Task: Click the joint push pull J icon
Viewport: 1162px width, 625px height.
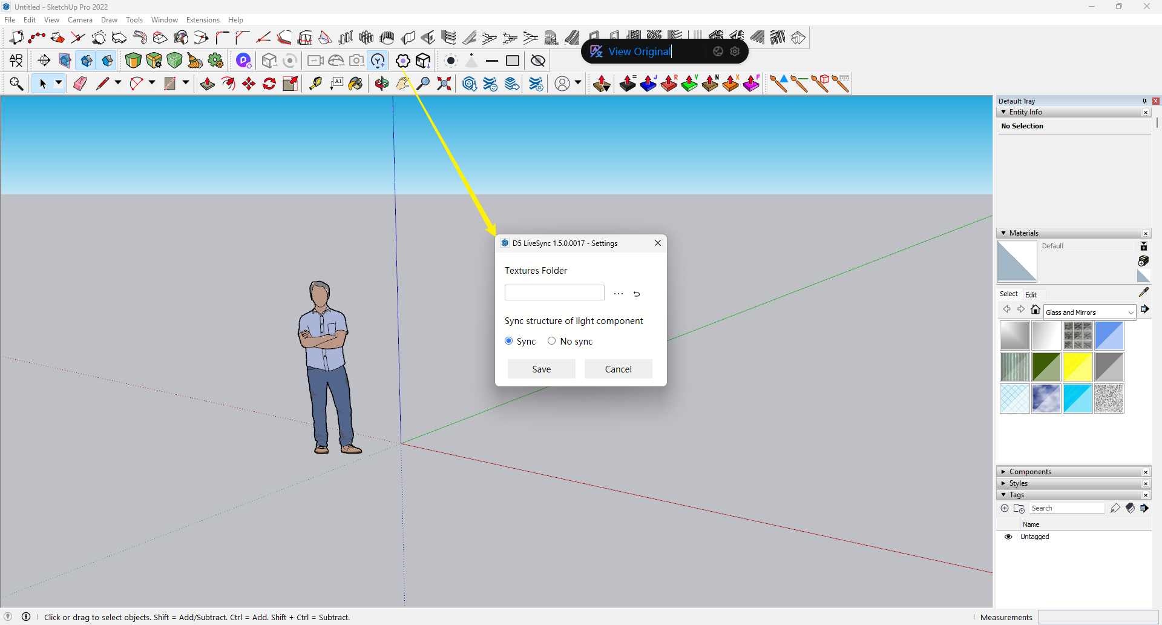Action: 648,84
